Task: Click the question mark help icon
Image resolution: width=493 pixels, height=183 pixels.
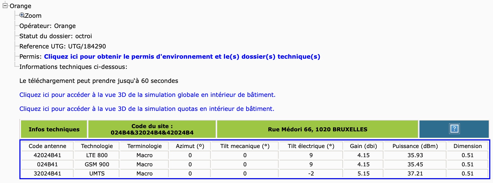Action: [x=454, y=129]
